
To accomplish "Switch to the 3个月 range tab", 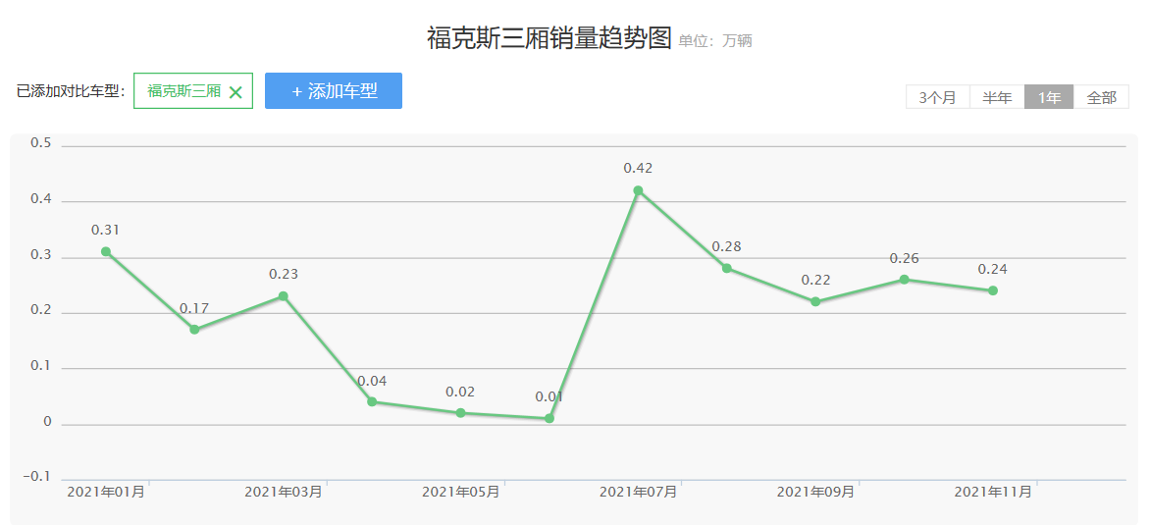I will [938, 97].
